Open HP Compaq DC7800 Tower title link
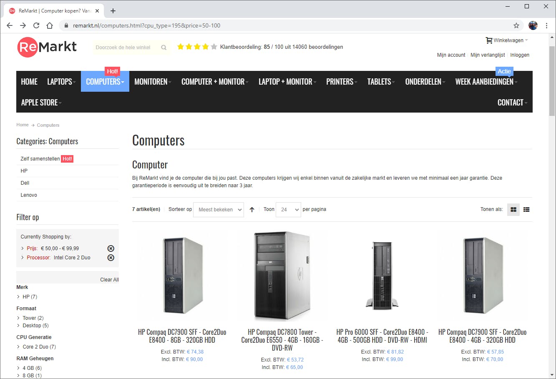The height and width of the screenshot is (379, 556). point(282,340)
